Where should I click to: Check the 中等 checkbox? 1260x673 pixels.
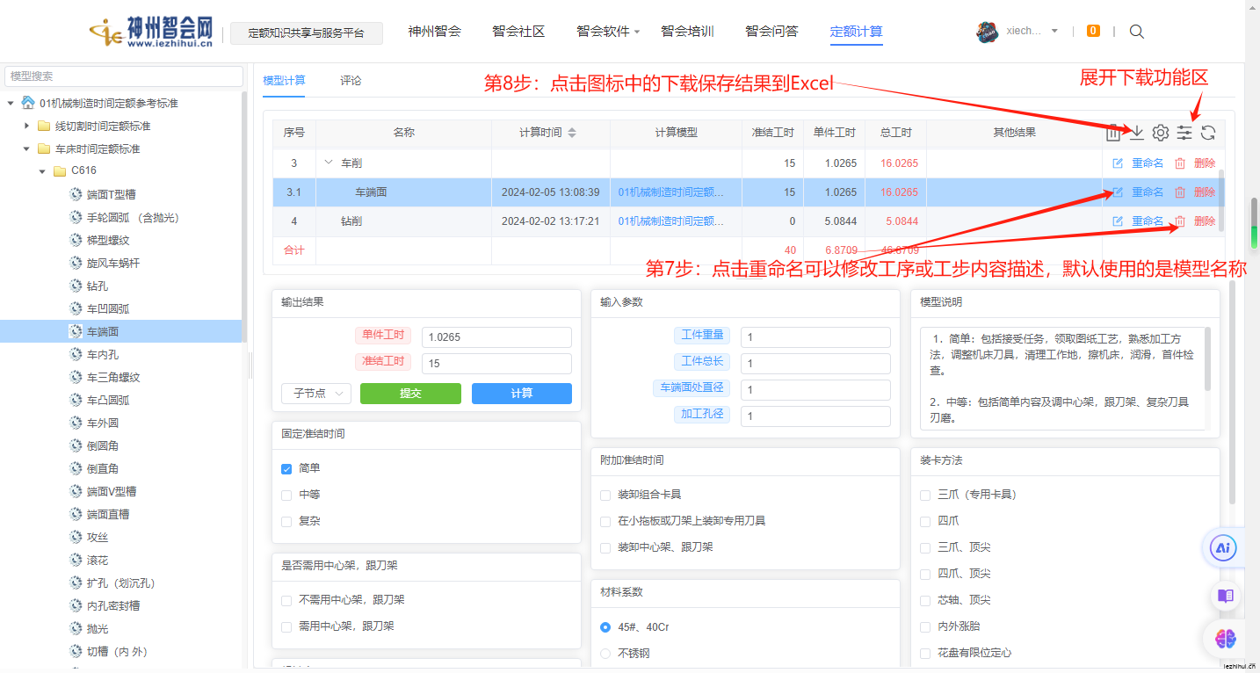(286, 495)
